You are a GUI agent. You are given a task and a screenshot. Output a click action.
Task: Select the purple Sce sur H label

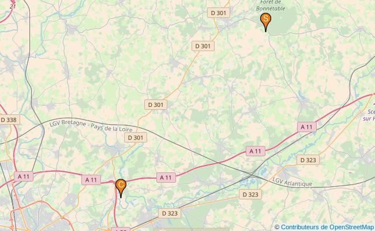369,115
